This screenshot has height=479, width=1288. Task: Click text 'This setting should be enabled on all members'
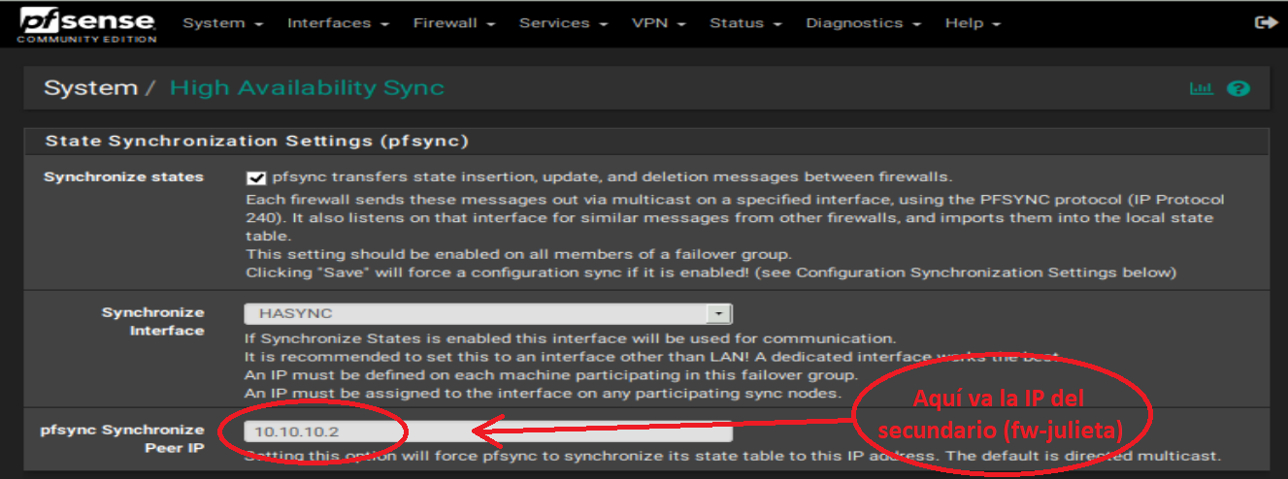tap(405, 254)
